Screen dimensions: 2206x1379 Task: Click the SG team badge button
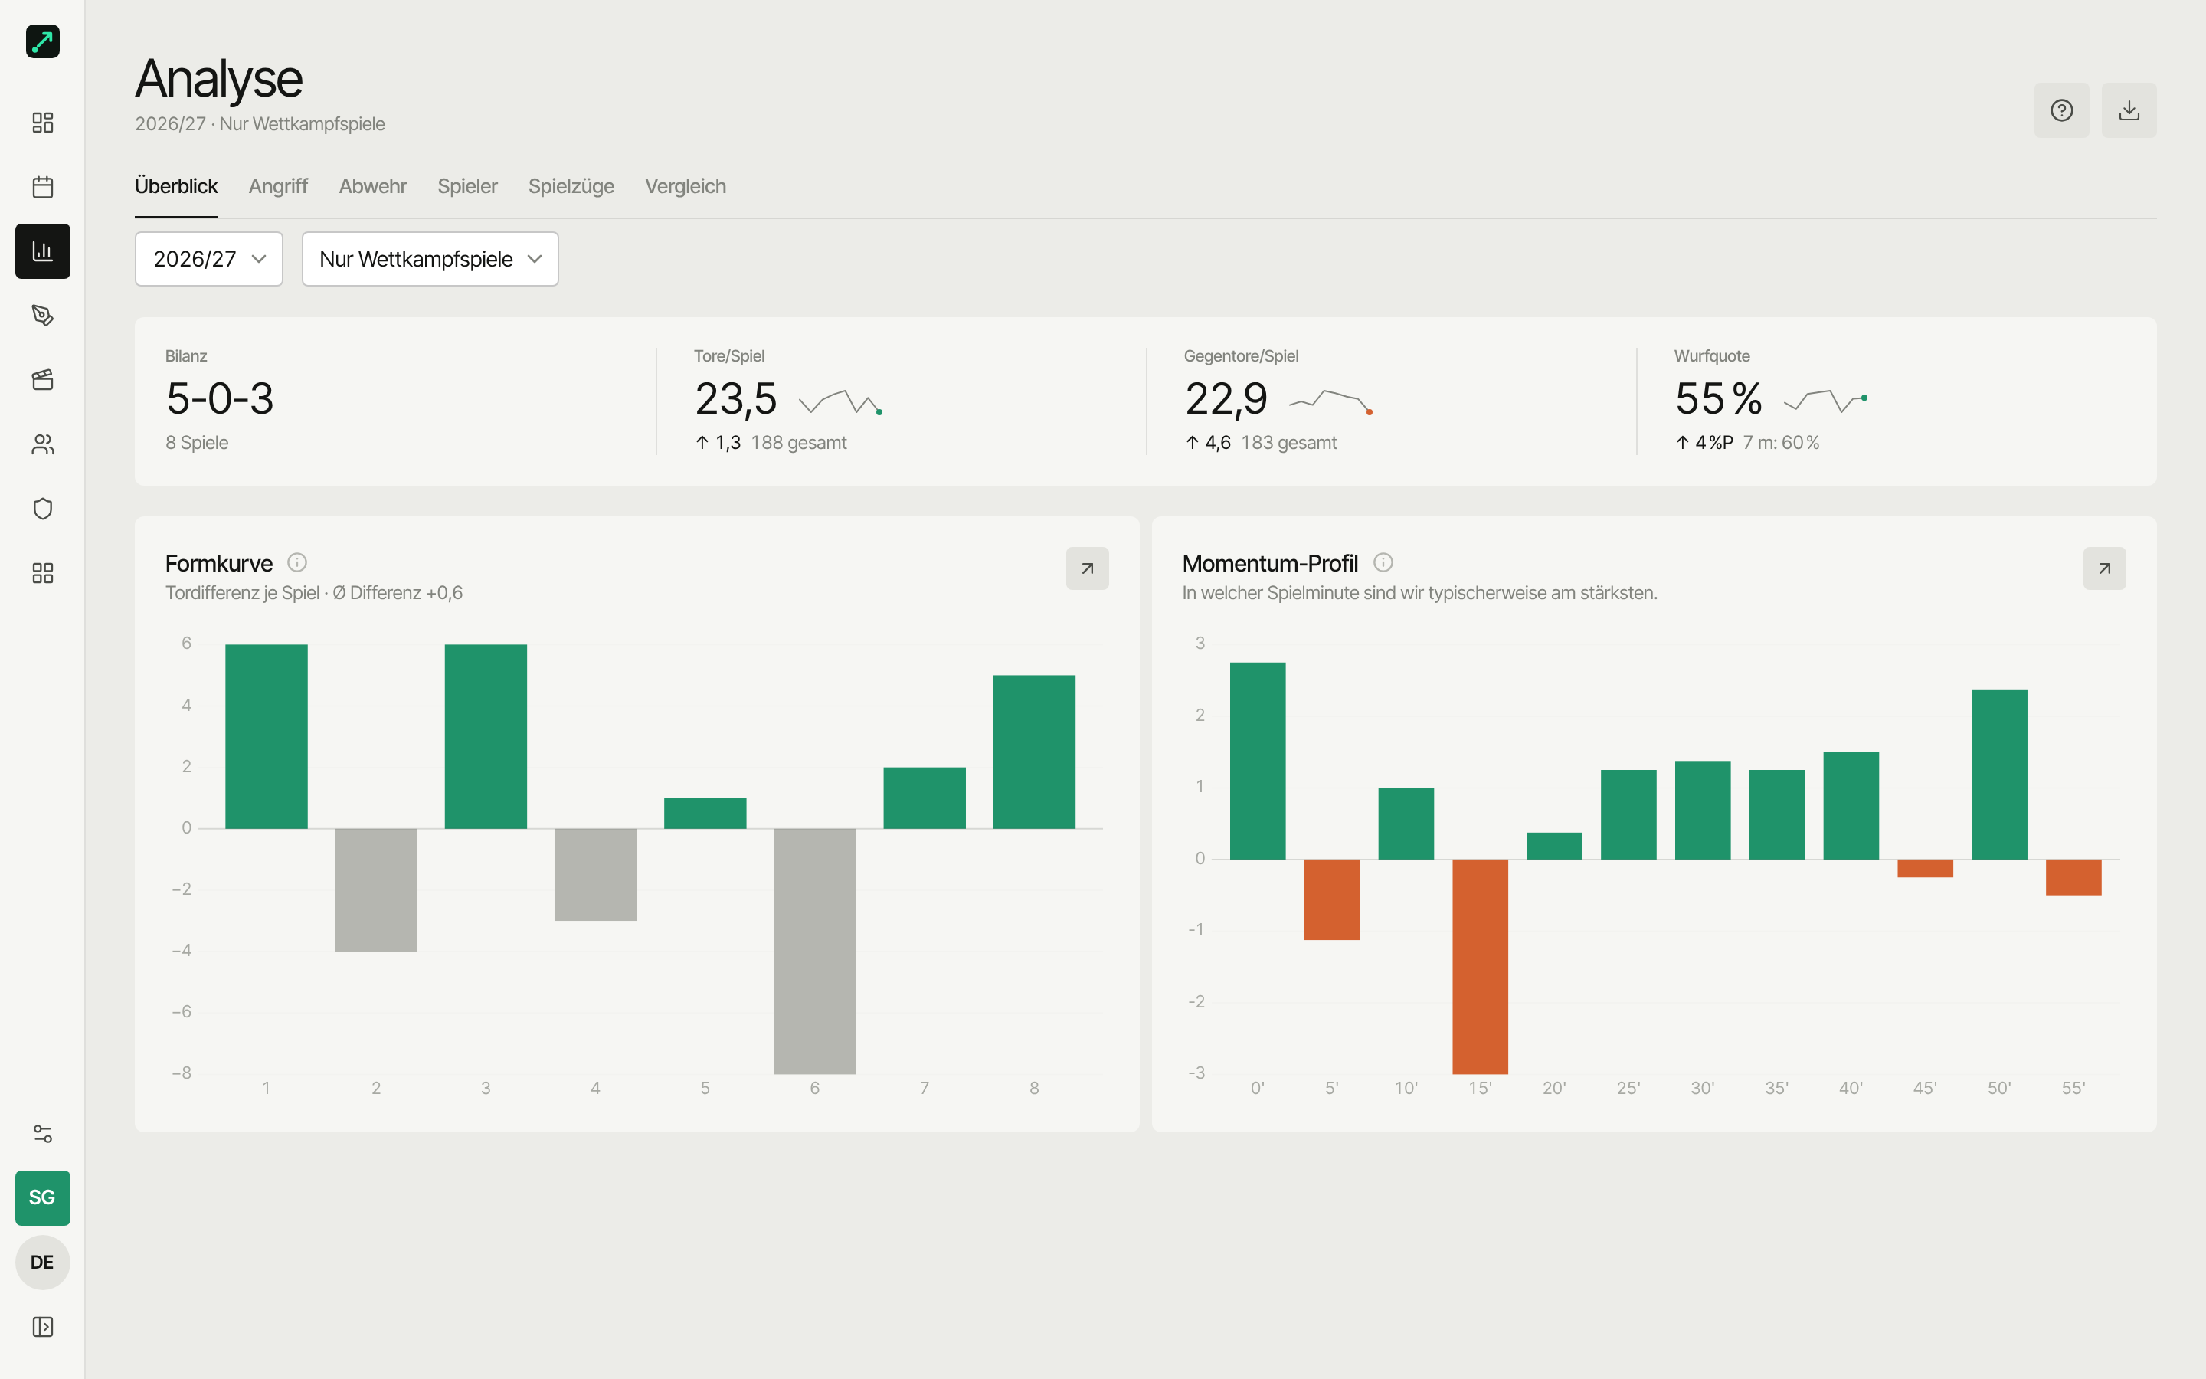42,1197
